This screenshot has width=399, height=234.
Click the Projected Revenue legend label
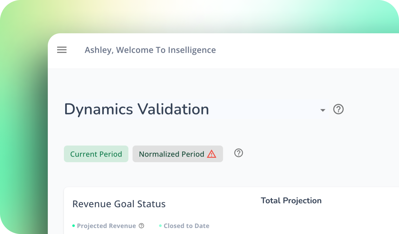107,226
